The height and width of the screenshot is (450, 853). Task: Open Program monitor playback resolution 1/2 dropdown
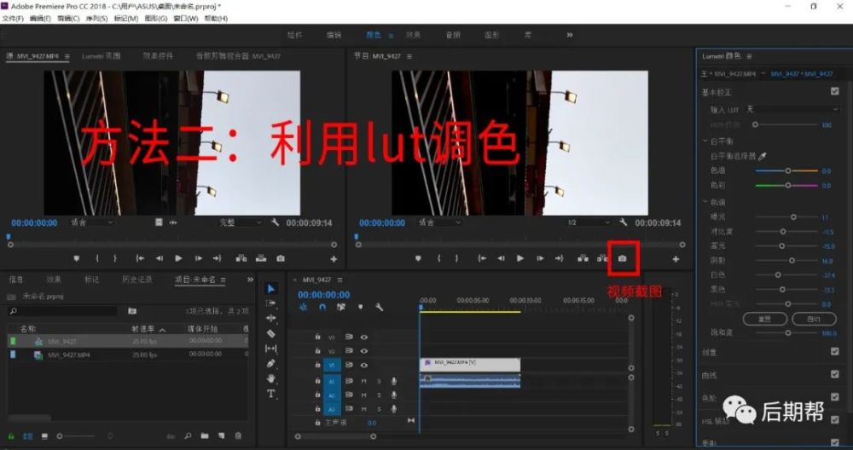pos(589,222)
